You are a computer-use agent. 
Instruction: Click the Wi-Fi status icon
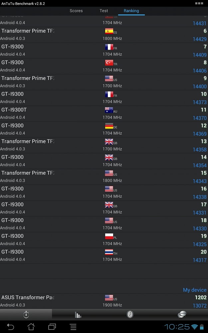[195, 327]
